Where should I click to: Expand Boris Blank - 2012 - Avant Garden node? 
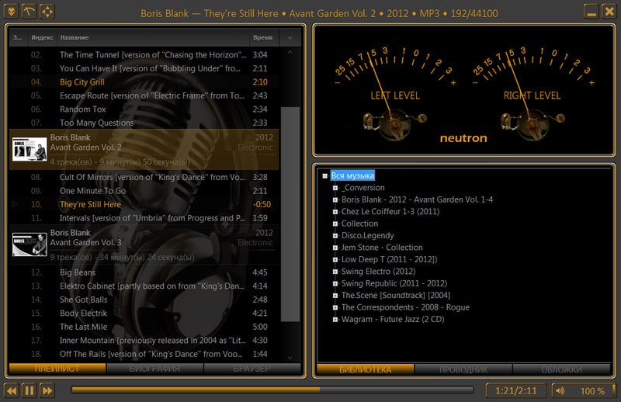(x=335, y=200)
